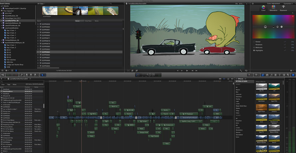
Task: Open the Retime menu
Action: point(257,75)
